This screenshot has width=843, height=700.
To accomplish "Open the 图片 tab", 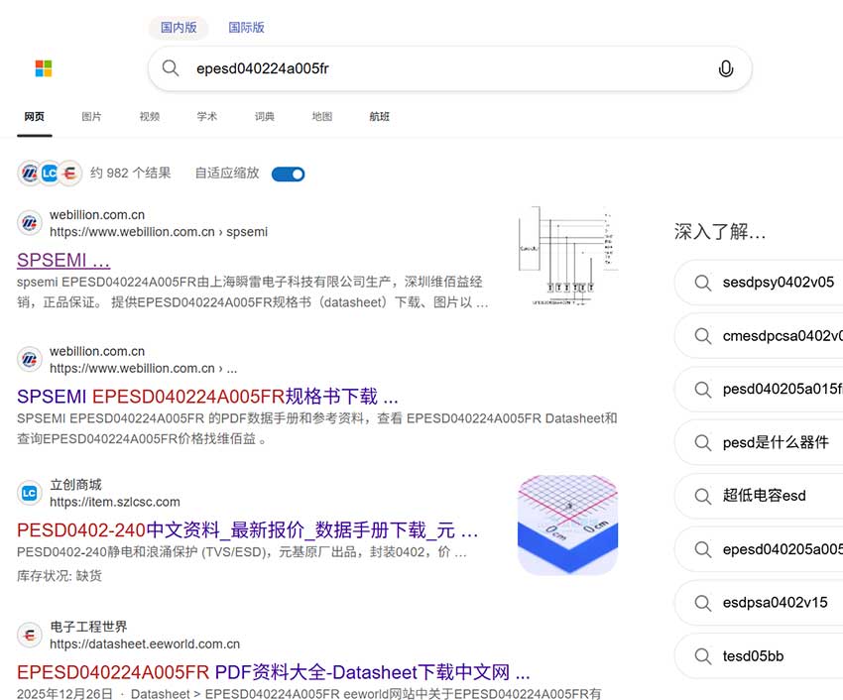I will [91, 117].
